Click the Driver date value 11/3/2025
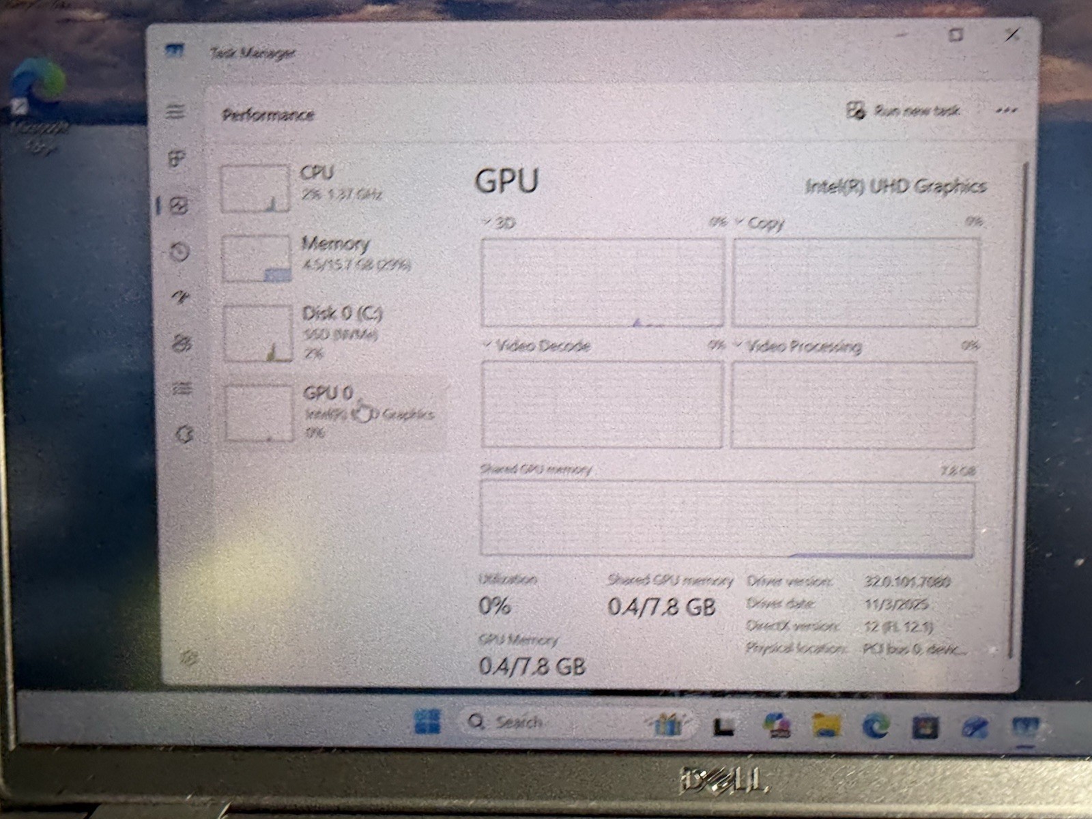Screen dimensions: 1092x819 [x=896, y=604]
